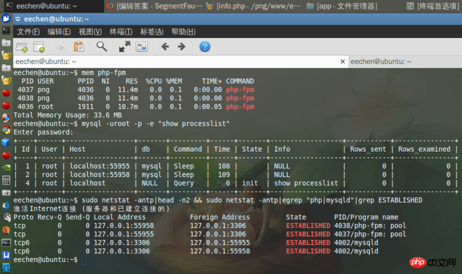Open the Xfce mouse applications menu
This screenshot has width=462, height=274.
(6, 18)
